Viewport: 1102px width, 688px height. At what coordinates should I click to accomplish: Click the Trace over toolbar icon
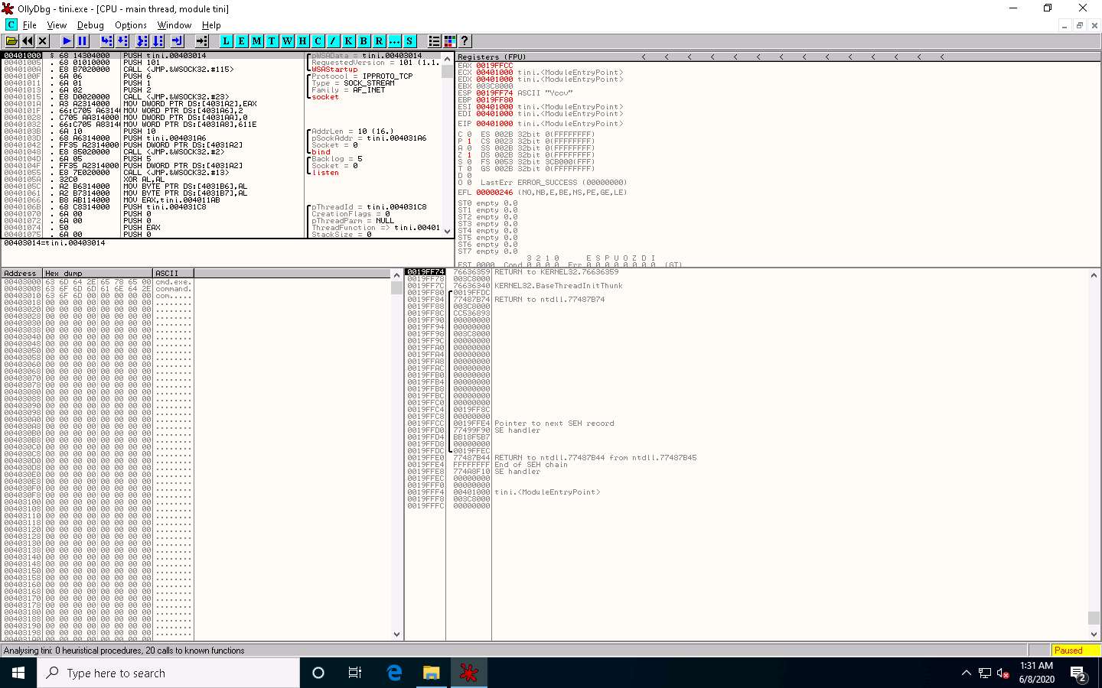coord(158,41)
